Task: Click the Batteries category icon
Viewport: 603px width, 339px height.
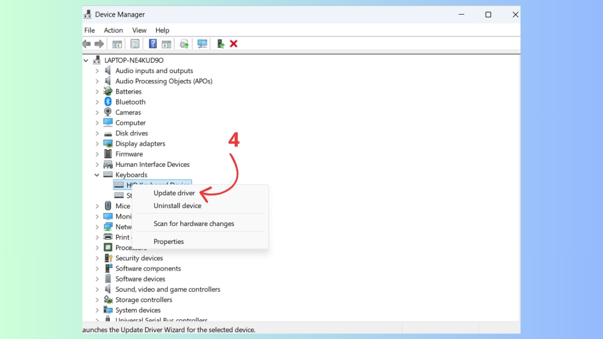Action: tap(108, 91)
